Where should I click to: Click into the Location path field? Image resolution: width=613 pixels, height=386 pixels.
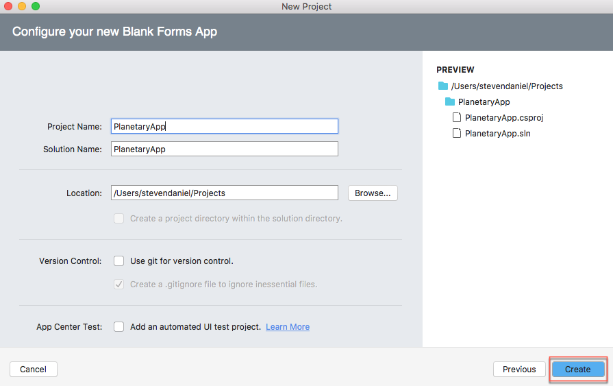[225, 193]
